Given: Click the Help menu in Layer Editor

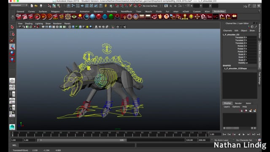Looking at the screenshot, I should click(x=245, y=107).
